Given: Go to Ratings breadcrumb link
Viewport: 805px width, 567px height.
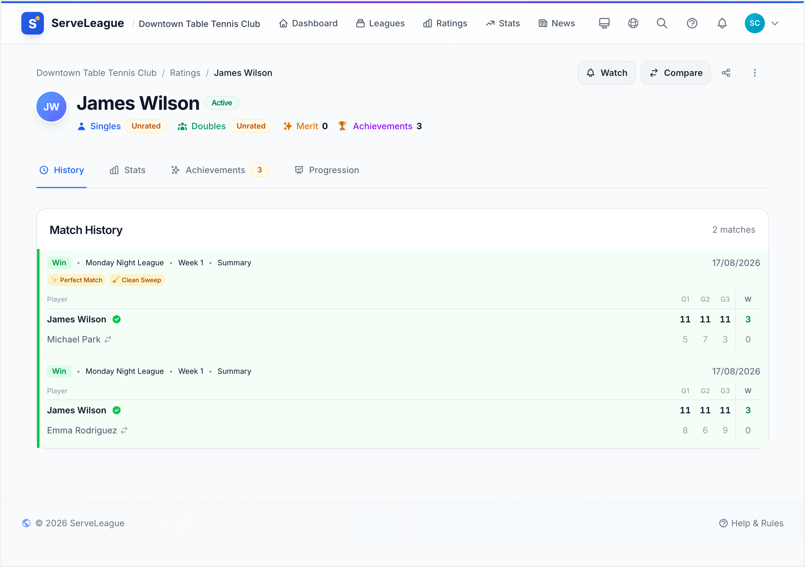Looking at the screenshot, I should pyautogui.click(x=185, y=73).
